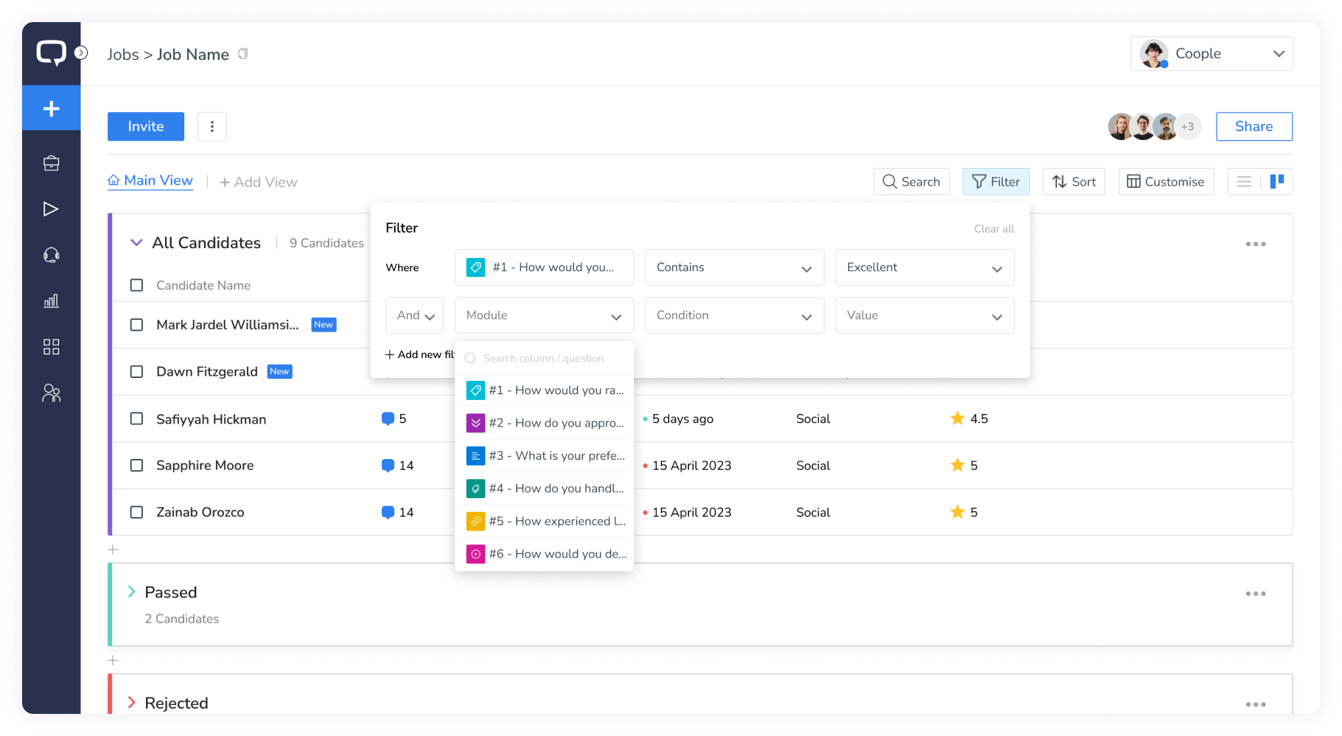The height and width of the screenshot is (736, 1342).
Task: Check the Candidate Name header checkbox
Action: [136, 285]
